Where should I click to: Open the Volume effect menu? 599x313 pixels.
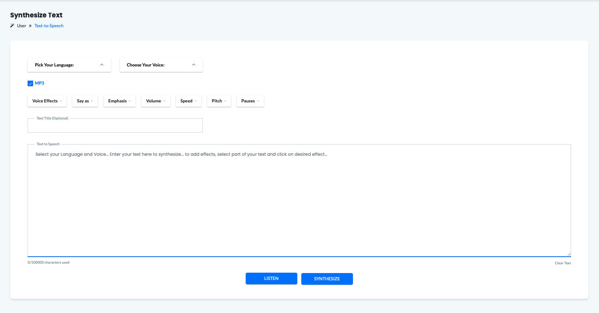pyautogui.click(x=156, y=101)
